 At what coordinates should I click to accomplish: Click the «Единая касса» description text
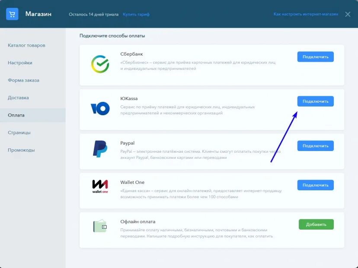201,194
